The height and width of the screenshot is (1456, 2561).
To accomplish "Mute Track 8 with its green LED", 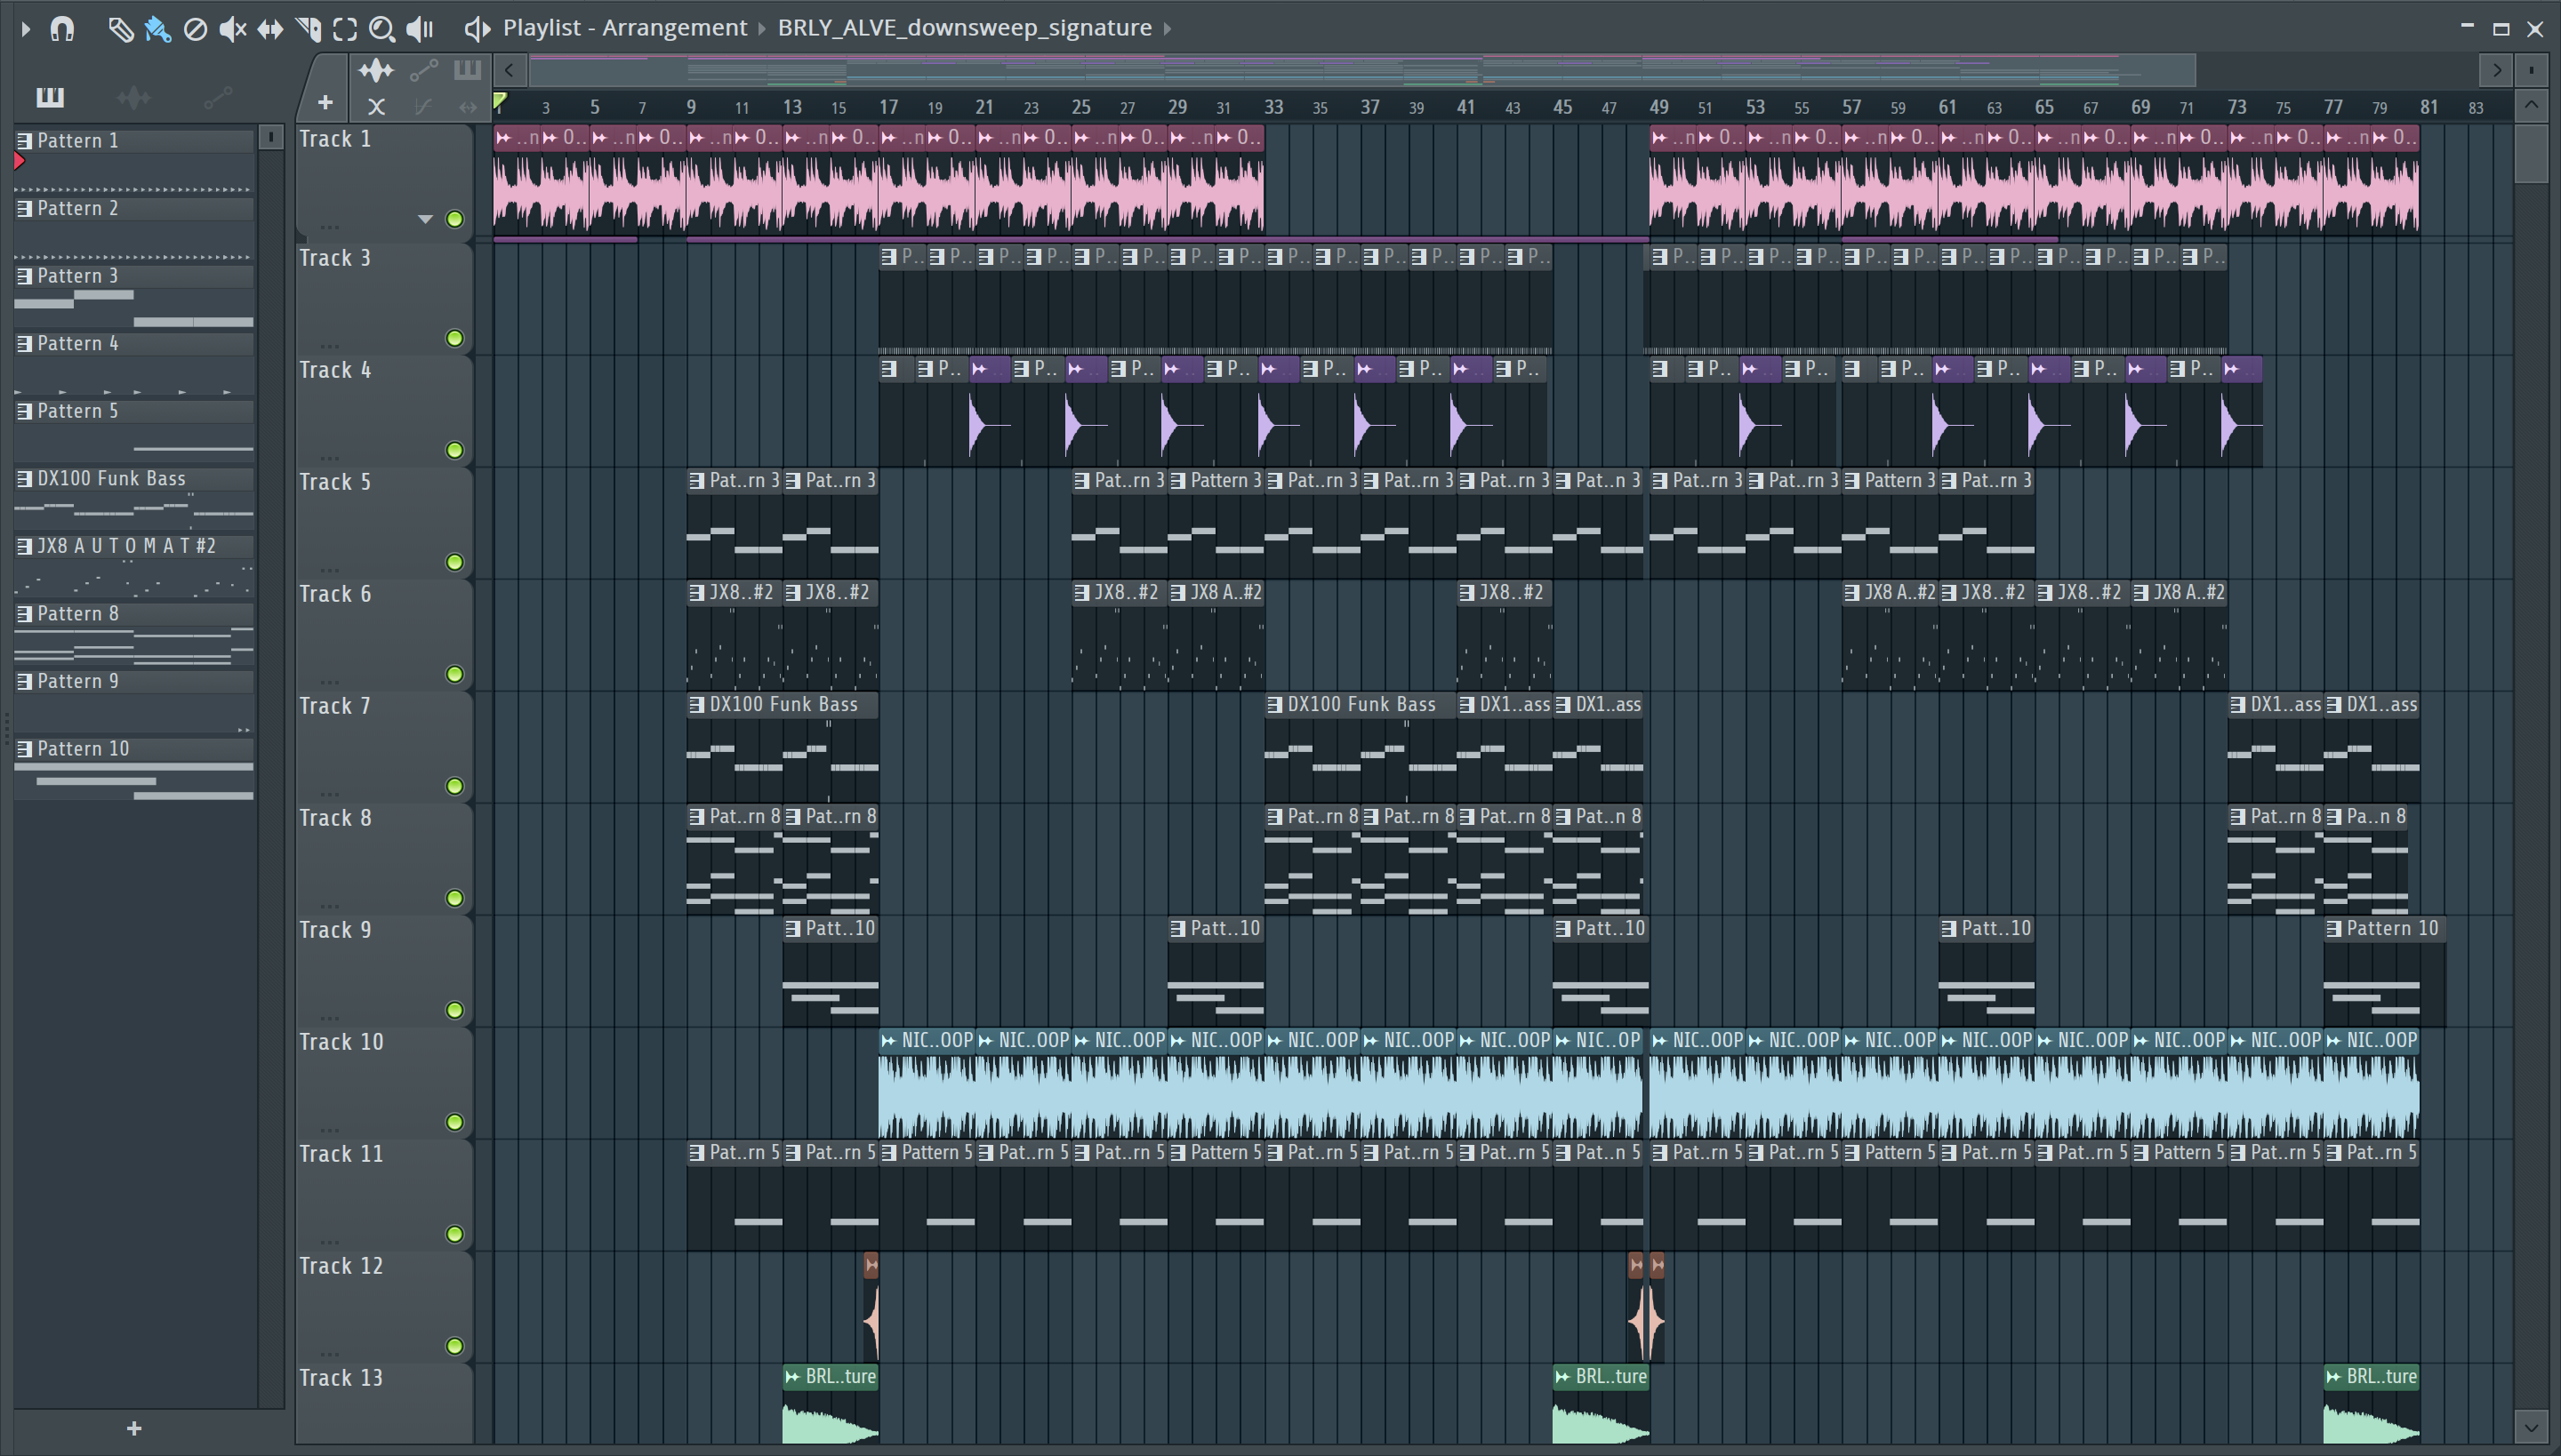I will (x=455, y=898).
